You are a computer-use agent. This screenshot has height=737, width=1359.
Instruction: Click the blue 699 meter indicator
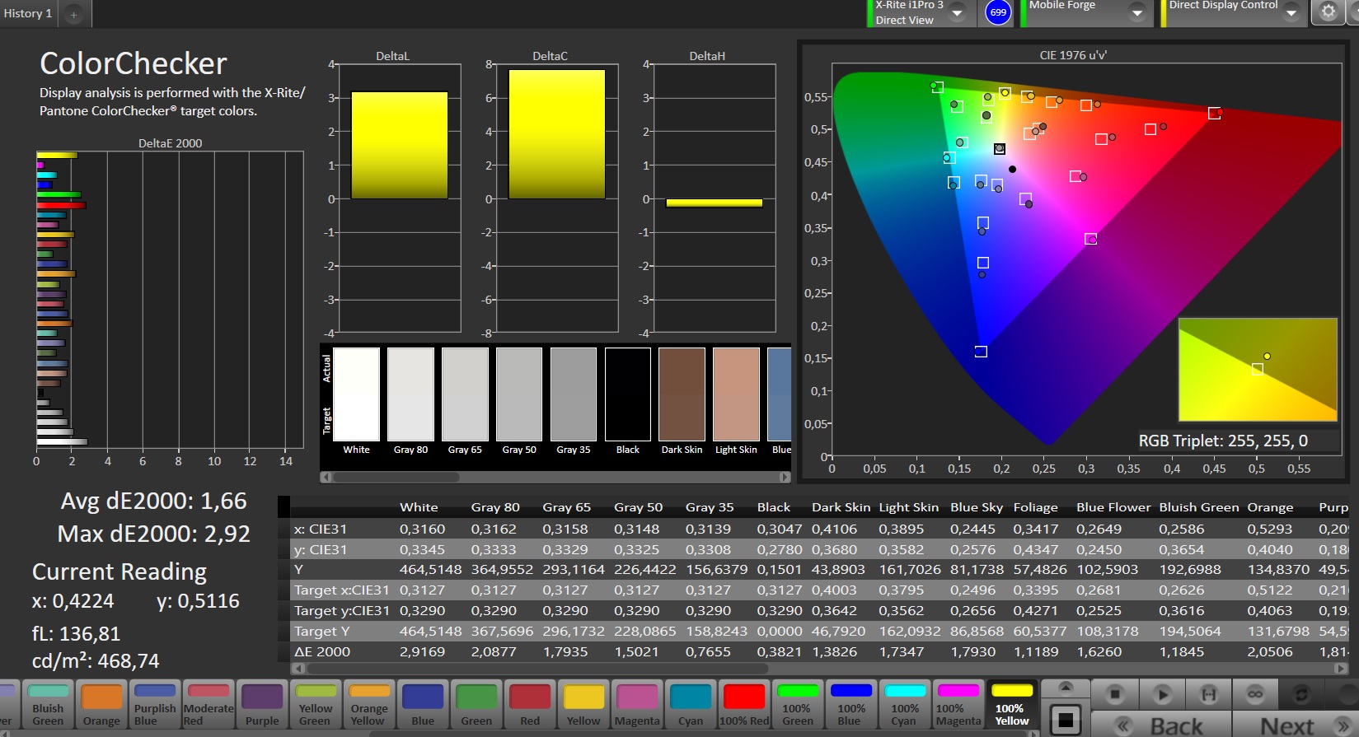tap(998, 12)
